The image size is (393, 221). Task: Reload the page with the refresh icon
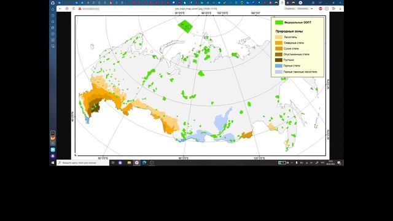pyautogui.click(x=74, y=9)
